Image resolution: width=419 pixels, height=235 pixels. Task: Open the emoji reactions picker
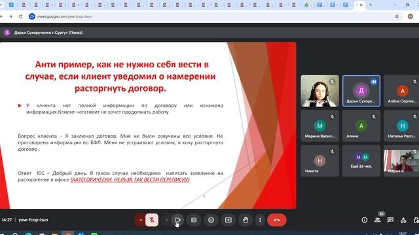click(x=211, y=220)
